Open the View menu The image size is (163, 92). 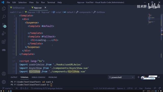pyautogui.click(x=31, y=2)
